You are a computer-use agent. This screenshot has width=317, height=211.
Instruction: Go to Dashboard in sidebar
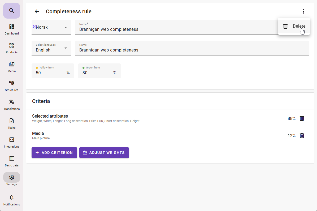(x=12, y=29)
